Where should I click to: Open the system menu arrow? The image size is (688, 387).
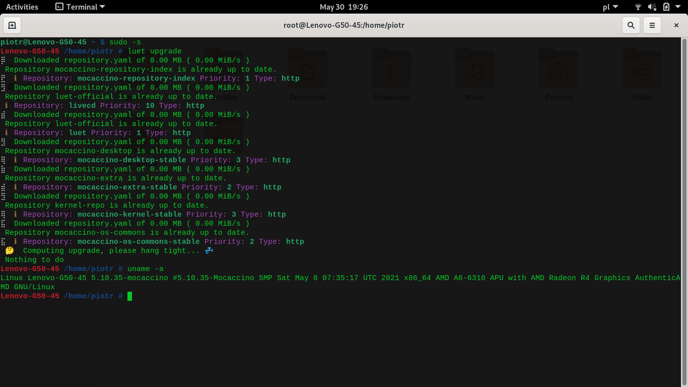(678, 7)
